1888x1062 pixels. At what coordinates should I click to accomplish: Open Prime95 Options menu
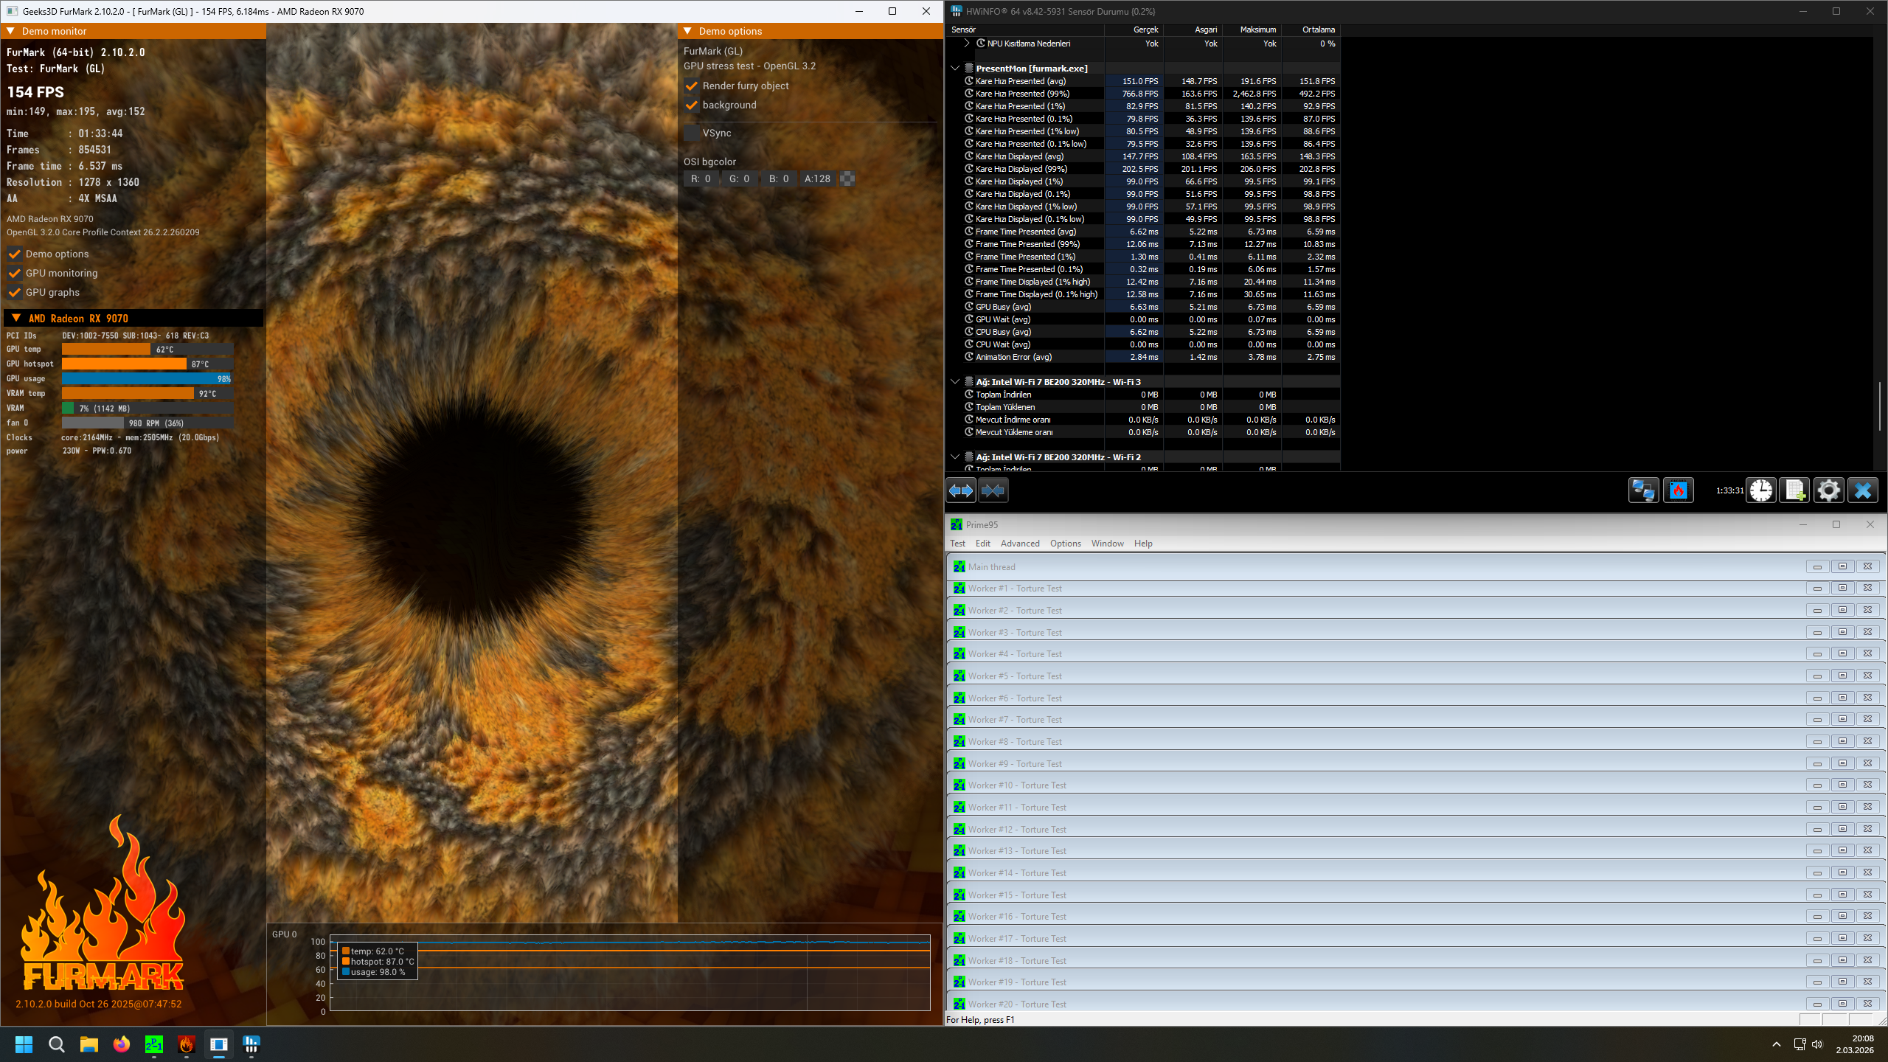tap(1066, 544)
